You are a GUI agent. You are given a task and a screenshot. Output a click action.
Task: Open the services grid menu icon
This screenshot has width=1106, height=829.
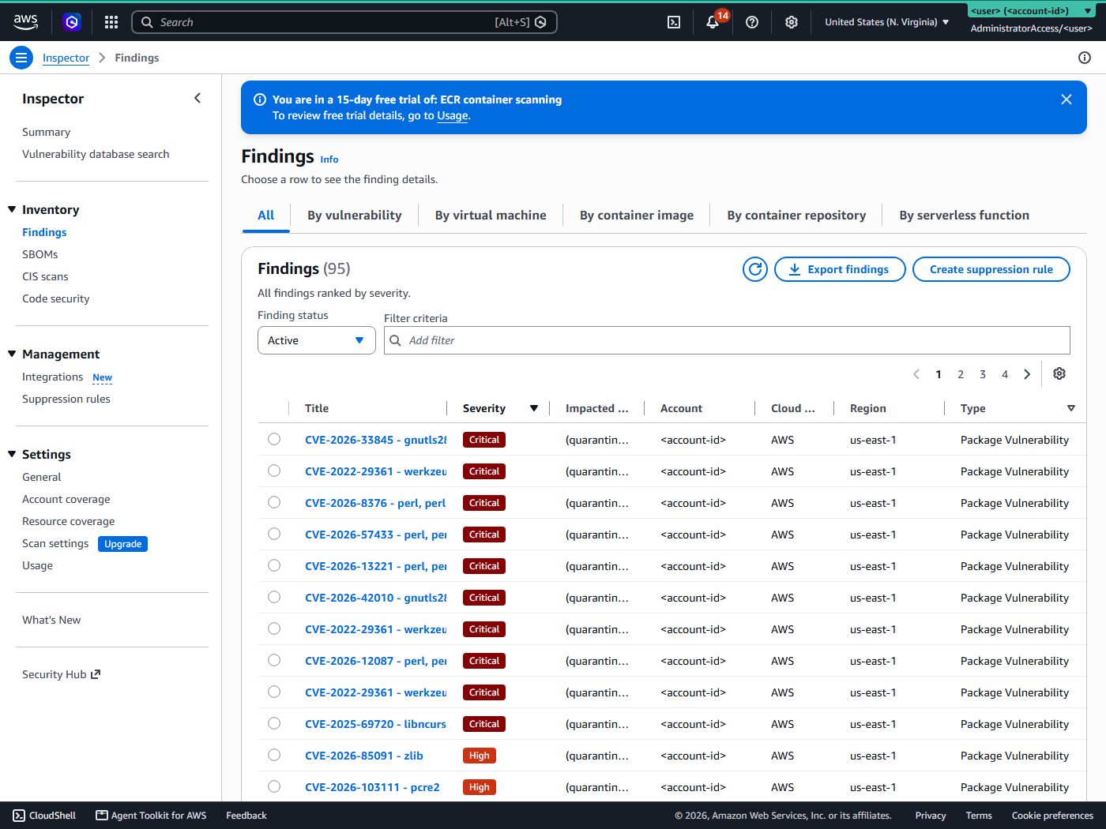coord(111,22)
